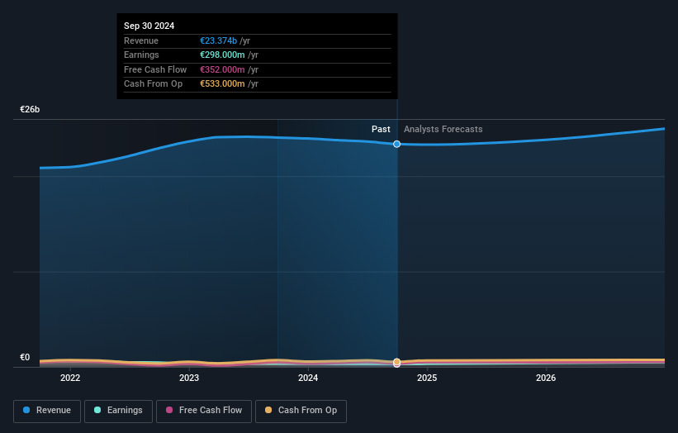Click the Free Cash Flow label in tooltip
The image size is (678, 433).
point(155,69)
